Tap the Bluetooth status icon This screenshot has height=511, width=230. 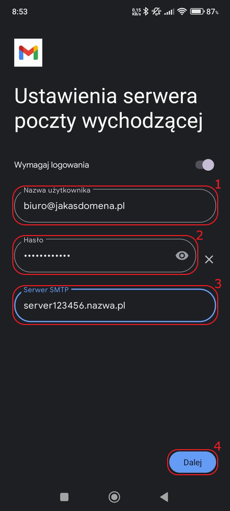point(146,12)
